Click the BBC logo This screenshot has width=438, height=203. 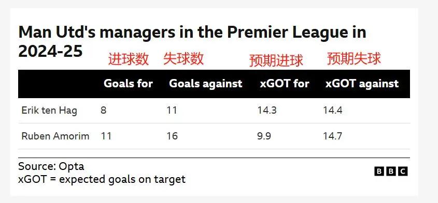coord(391,171)
